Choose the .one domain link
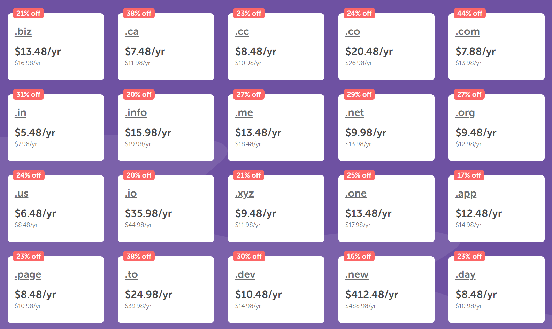The width and height of the screenshot is (552, 329). click(356, 194)
